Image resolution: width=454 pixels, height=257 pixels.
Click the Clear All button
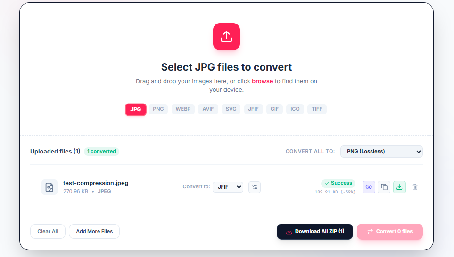click(48, 231)
